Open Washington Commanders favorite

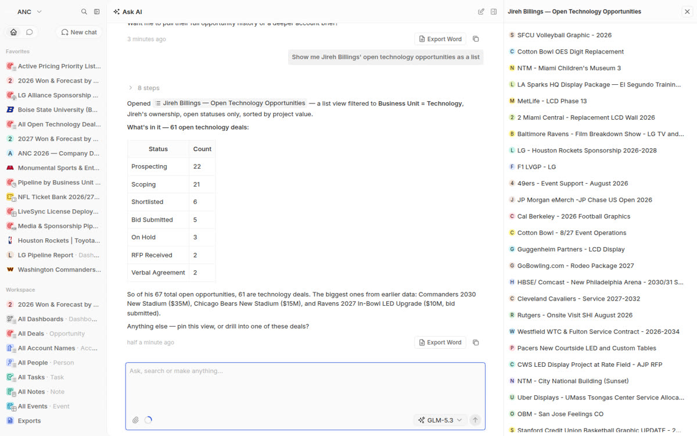(53, 270)
